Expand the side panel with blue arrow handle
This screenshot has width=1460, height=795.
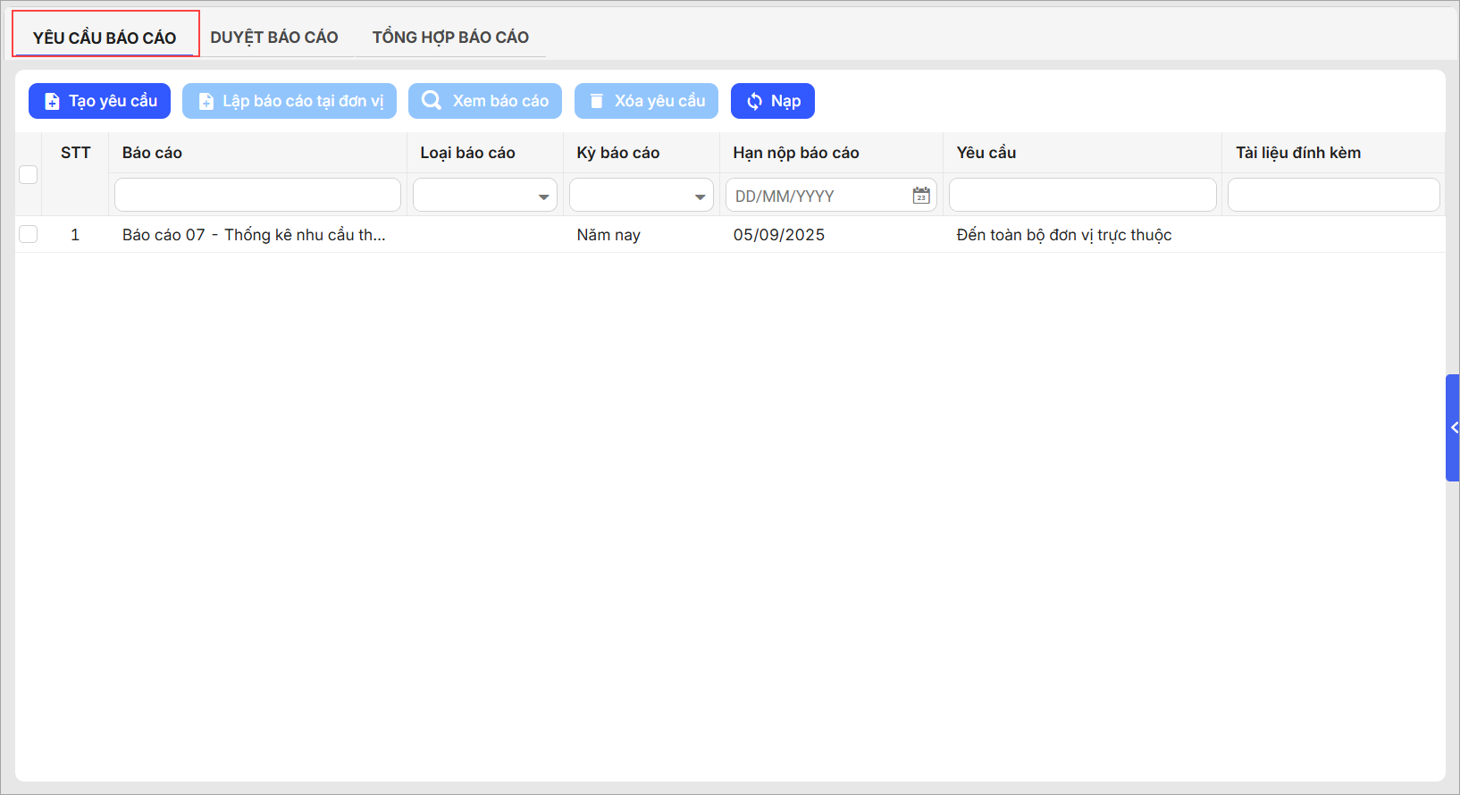[x=1453, y=428]
